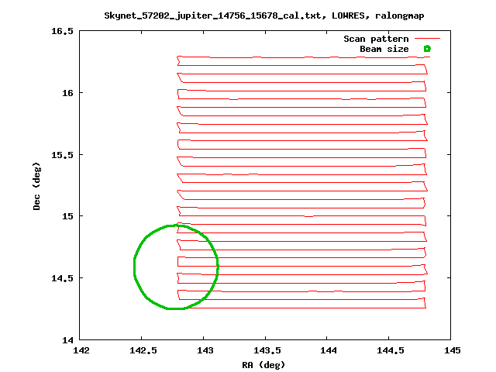Click the 15 Dec axis tick label
Screen dimensions: 496x372
pos(67,216)
